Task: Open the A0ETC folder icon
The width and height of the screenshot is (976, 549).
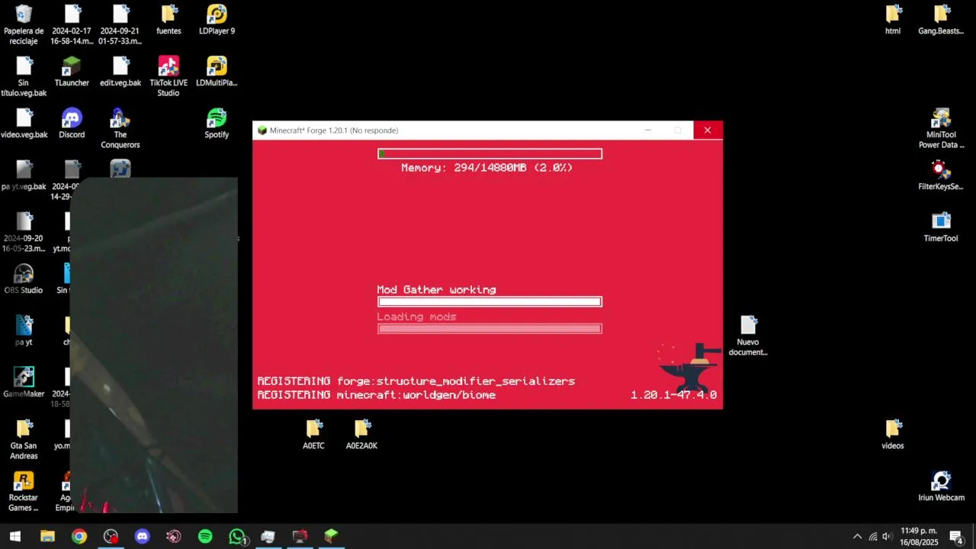Action: pyautogui.click(x=313, y=435)
